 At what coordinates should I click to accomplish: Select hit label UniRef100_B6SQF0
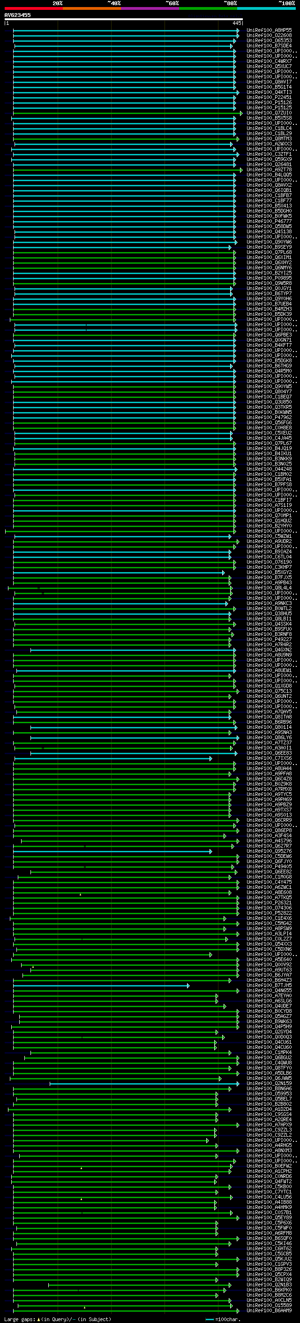269,1238
